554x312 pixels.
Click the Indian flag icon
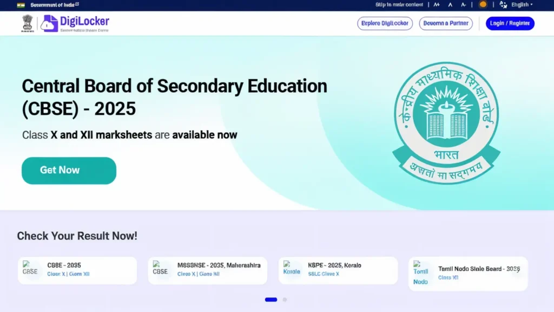[x=21, y=5]
